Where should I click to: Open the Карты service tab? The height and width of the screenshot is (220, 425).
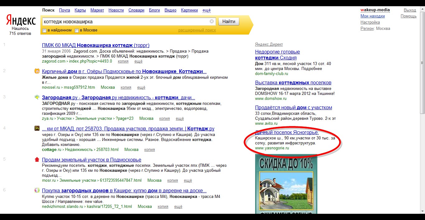click(80, 10)
